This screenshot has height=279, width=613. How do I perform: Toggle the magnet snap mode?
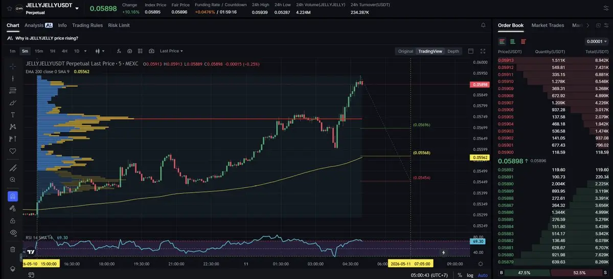[12, 197]
